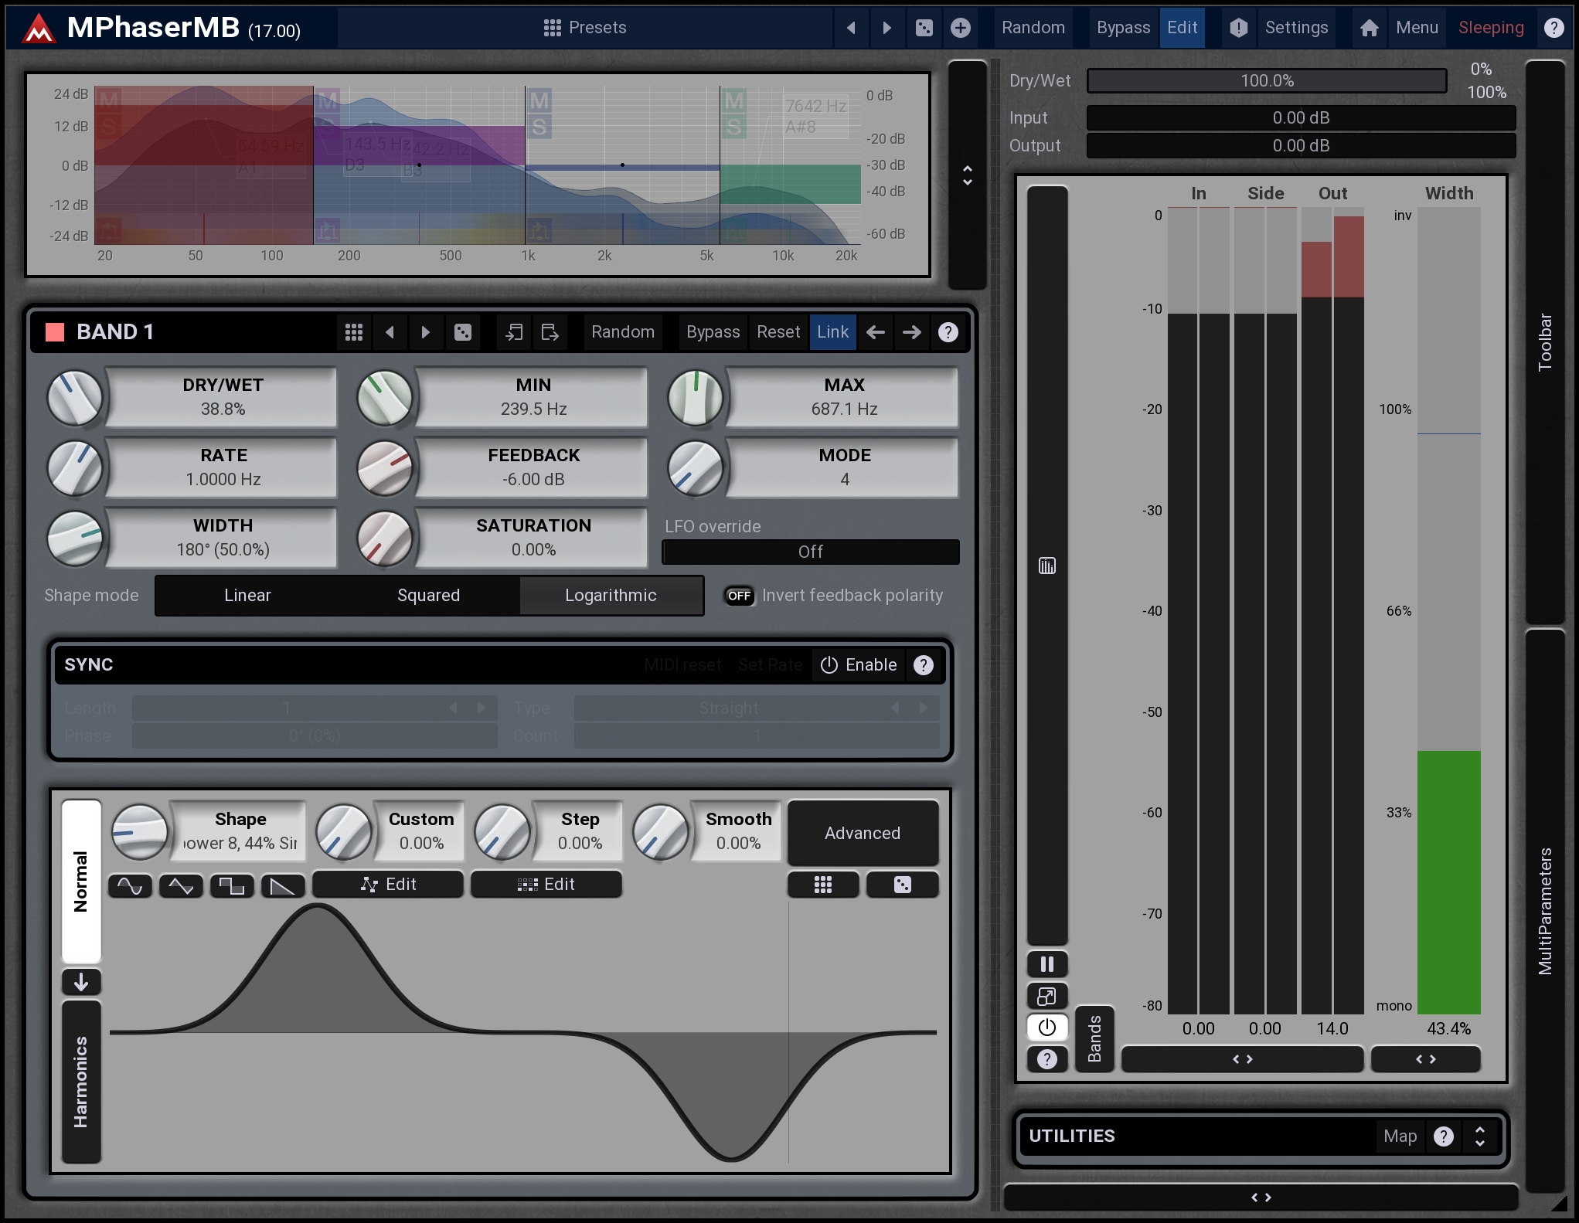Pause the meters with pause icon
The width and height of the screenshot is (1579, 1223).
(1046, 964)
